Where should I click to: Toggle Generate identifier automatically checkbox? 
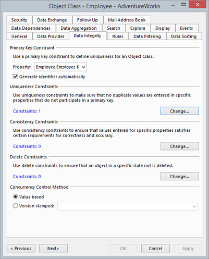(16, 77)
